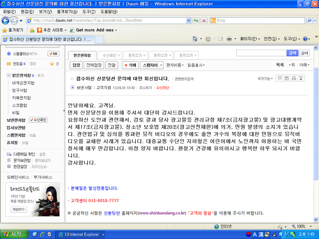Toggle the 스팸클리너 ON switch
Screen dimensions: 319x239
53,54
